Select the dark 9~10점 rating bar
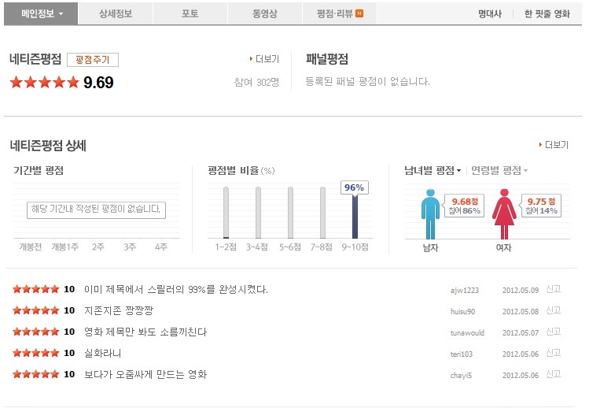 pos(355,216)
